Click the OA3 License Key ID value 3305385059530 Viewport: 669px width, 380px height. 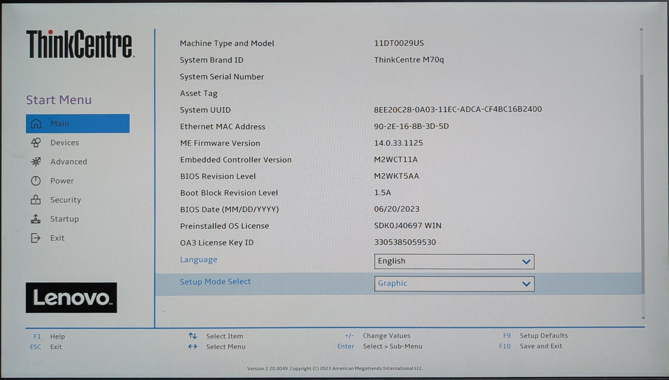405,242
